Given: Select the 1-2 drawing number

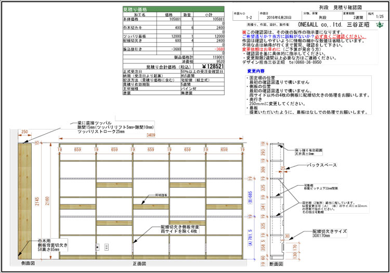Looking at the screenshot, I should click(x=249, y=18).
